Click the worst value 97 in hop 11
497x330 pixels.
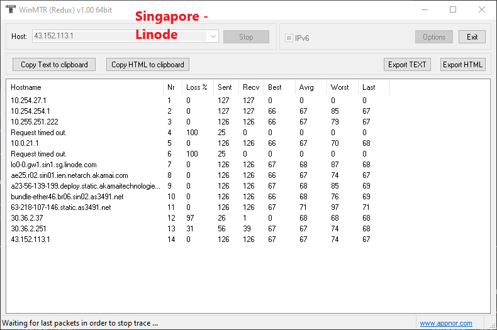pos(335,207)
